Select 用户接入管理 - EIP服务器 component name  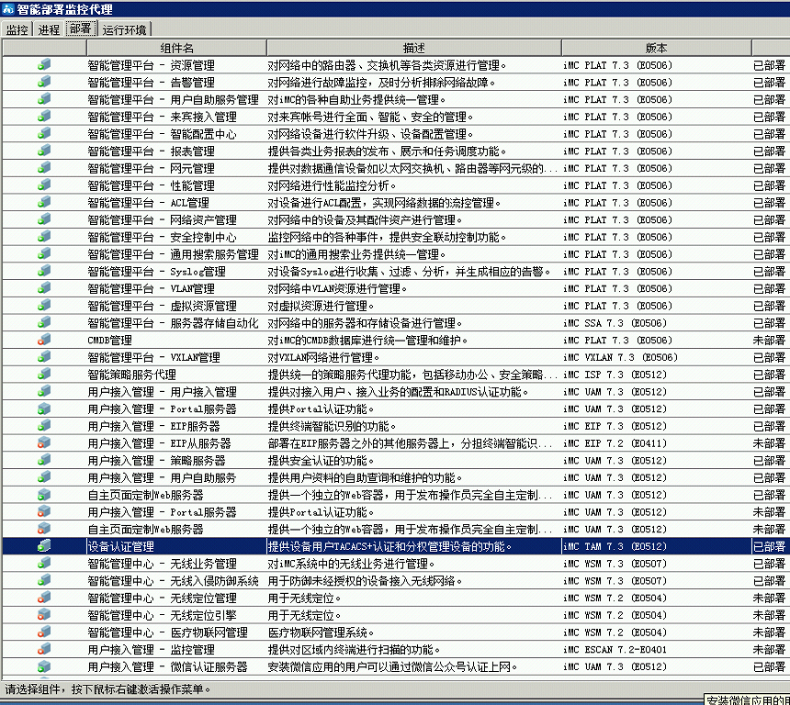(x=153, y=426)
